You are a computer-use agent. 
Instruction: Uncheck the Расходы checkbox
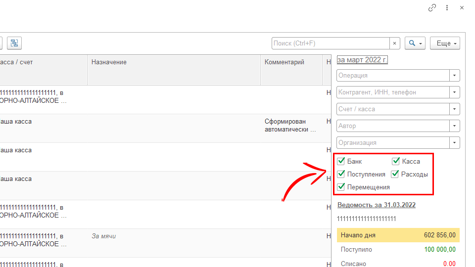(395, 174)
